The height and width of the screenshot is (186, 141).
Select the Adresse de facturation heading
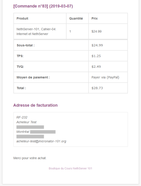coord(36,105)
